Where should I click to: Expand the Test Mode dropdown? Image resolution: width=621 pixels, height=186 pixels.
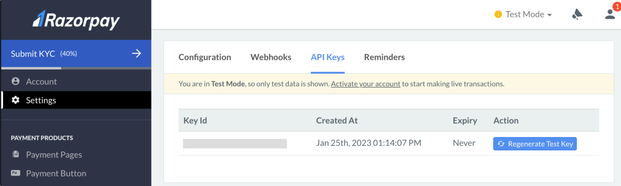(x=524, y=14)
